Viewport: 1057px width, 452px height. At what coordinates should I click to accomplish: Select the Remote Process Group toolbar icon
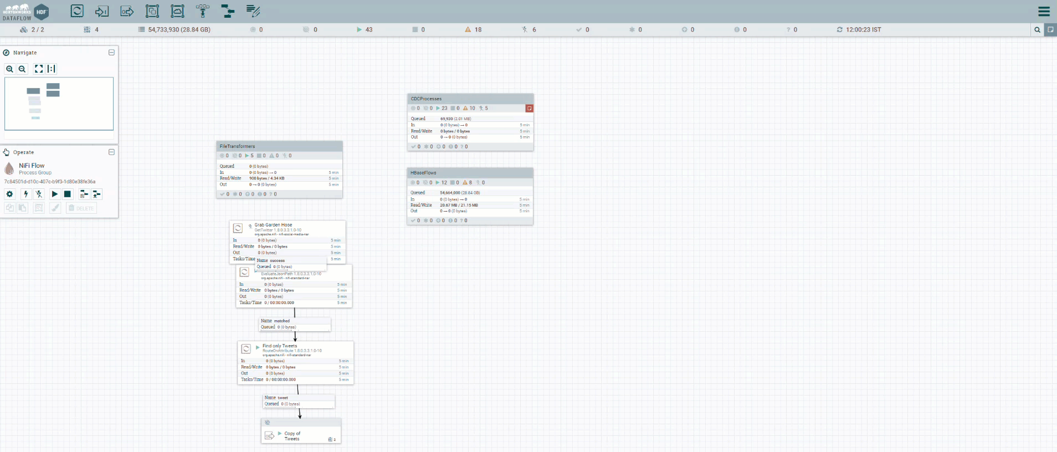pos(177,11)
